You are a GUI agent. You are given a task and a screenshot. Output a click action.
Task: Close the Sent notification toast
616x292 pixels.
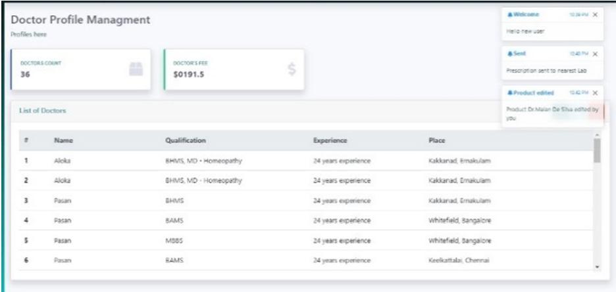point(595,54)
